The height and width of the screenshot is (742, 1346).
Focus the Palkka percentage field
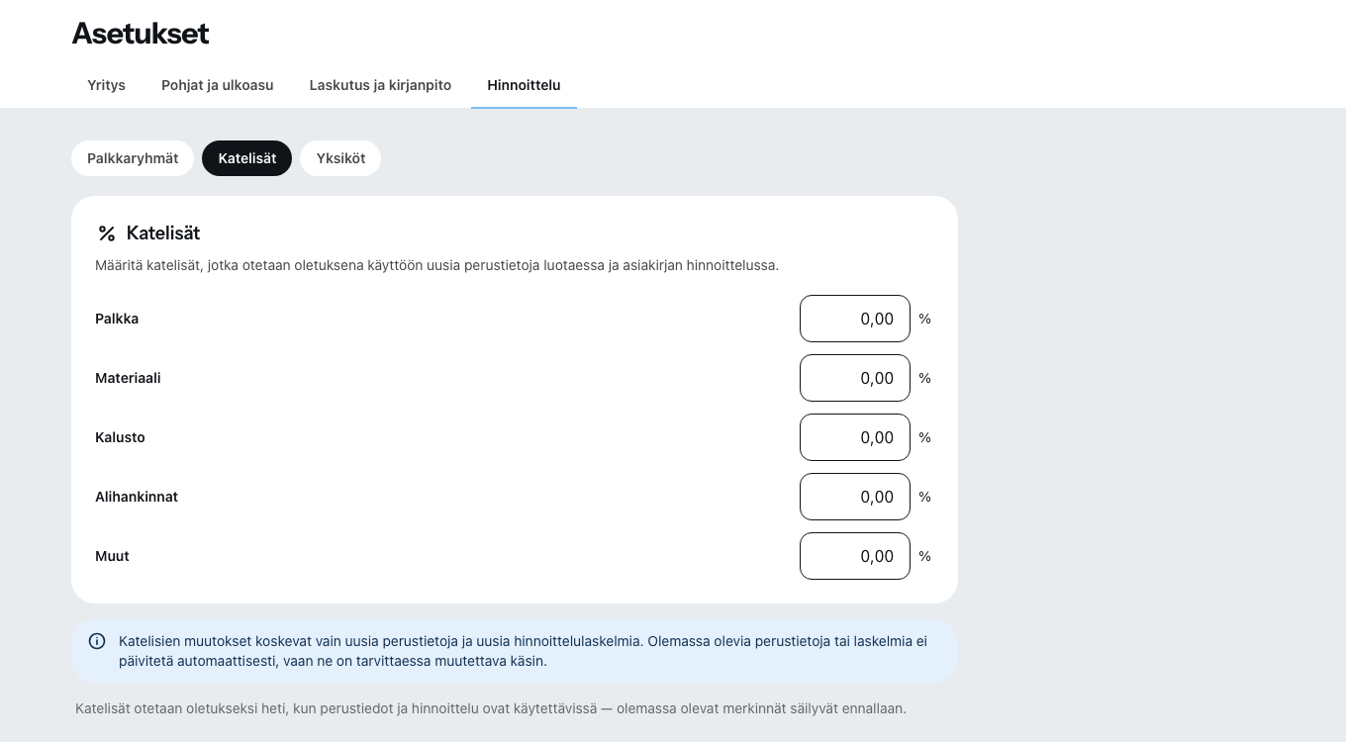[x=855, y=319]
